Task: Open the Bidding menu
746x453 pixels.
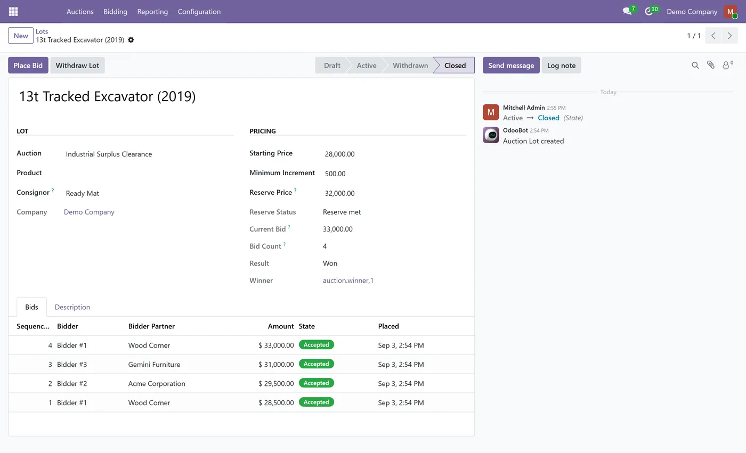Action: click(x=115, y=11)
